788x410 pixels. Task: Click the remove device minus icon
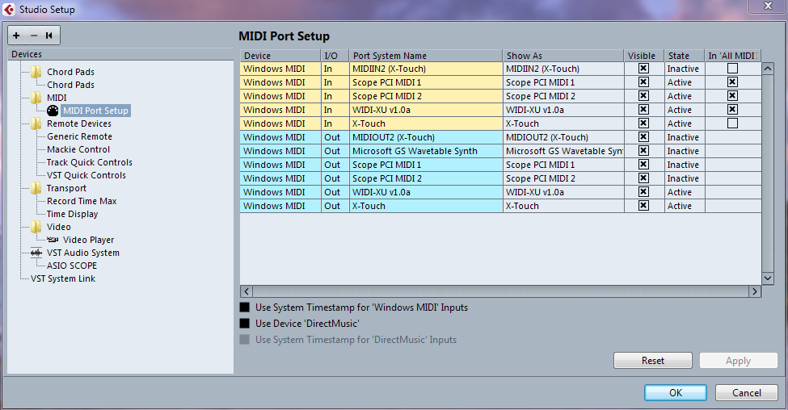pos(33,36)
